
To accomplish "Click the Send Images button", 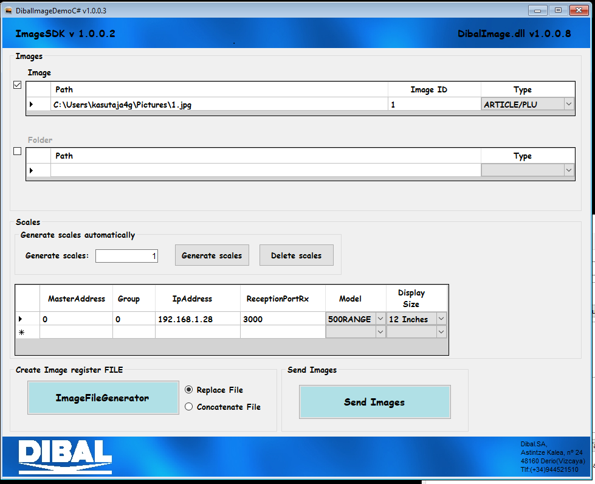I will pyautogui.click(x=375, y=402).
